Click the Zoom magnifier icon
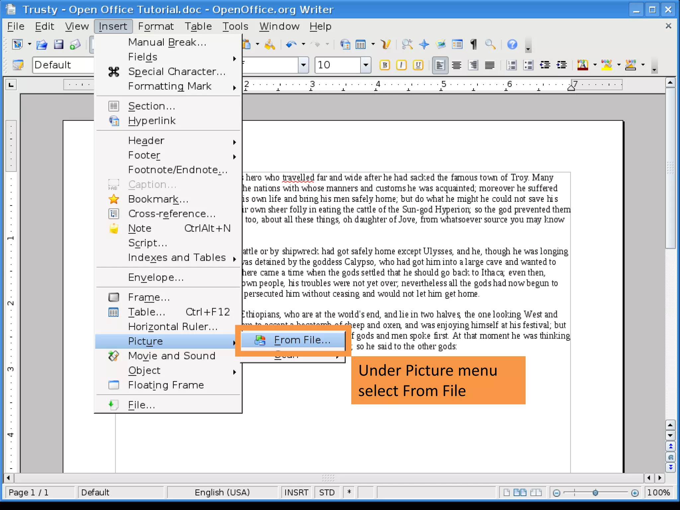 [490, 44]
